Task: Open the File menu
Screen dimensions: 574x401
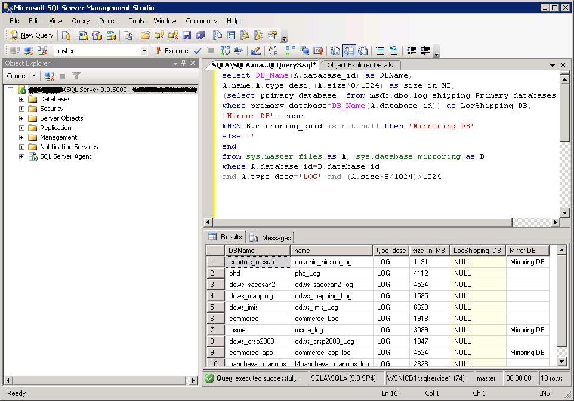Action: (x=14, y=21)
